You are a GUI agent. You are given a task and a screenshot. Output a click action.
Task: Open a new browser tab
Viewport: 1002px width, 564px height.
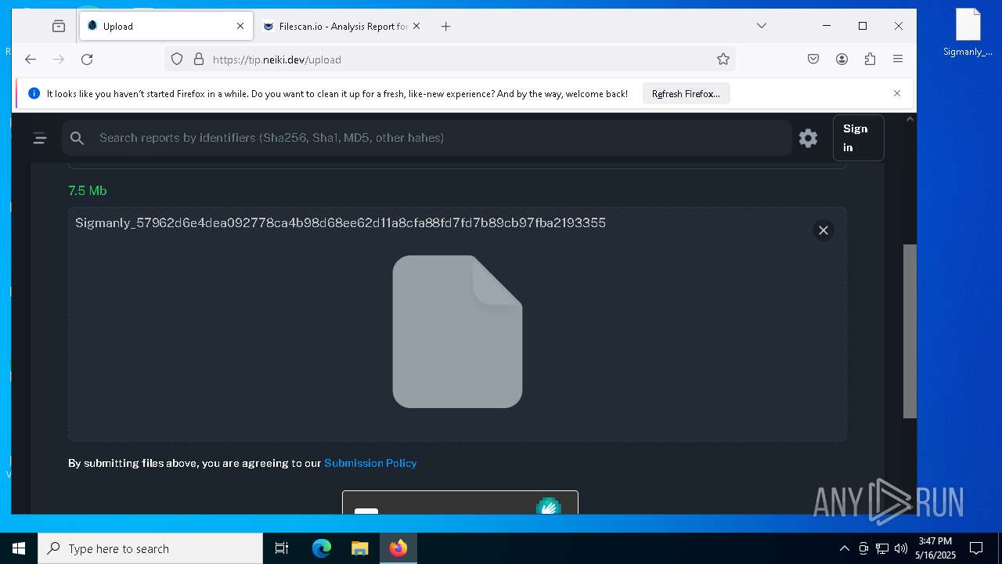[445, 26]
